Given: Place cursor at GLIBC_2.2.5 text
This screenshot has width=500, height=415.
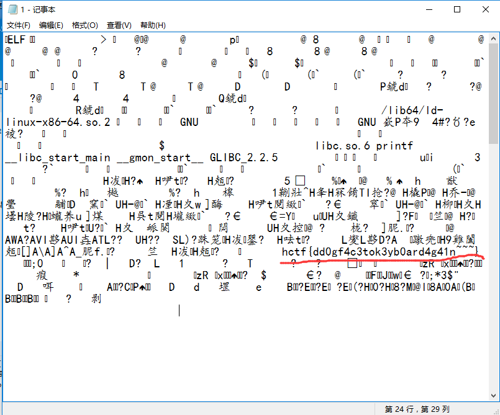Looking at the screenshot, I should [243, 158].
